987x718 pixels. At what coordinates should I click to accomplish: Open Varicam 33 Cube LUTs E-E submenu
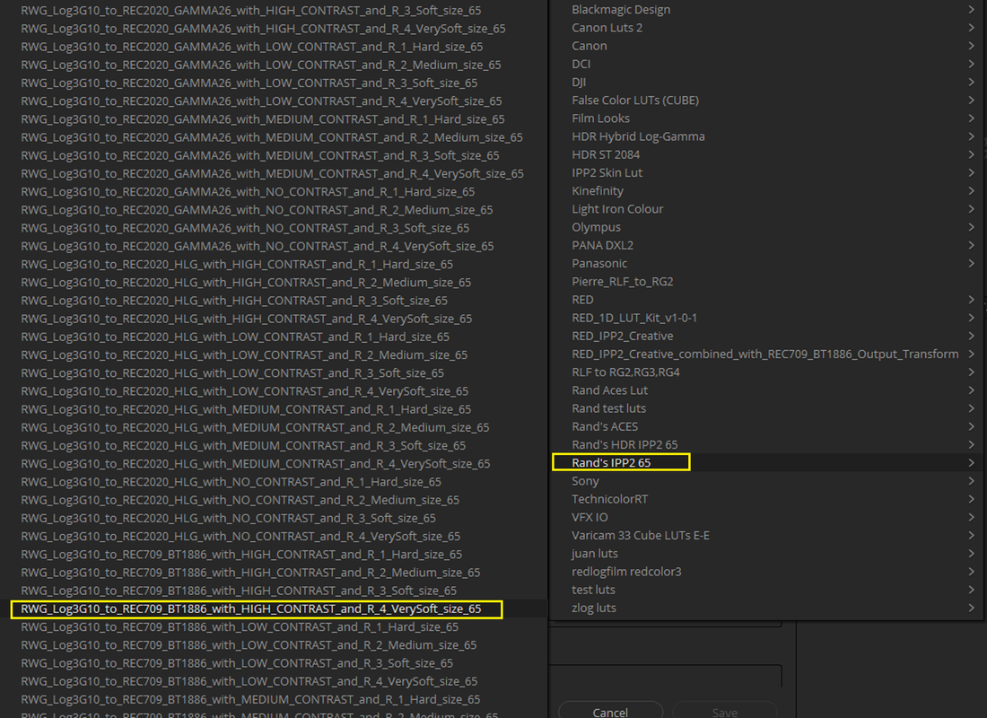(x=766, y=535)
